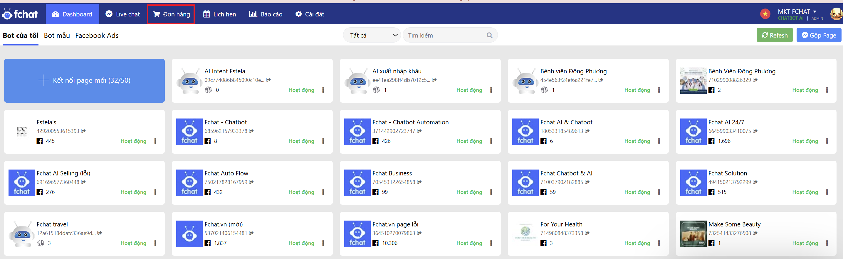Viewport: 843px width, 259px height.
Task: Click the user avatar in top right
Action: (836, 14)
